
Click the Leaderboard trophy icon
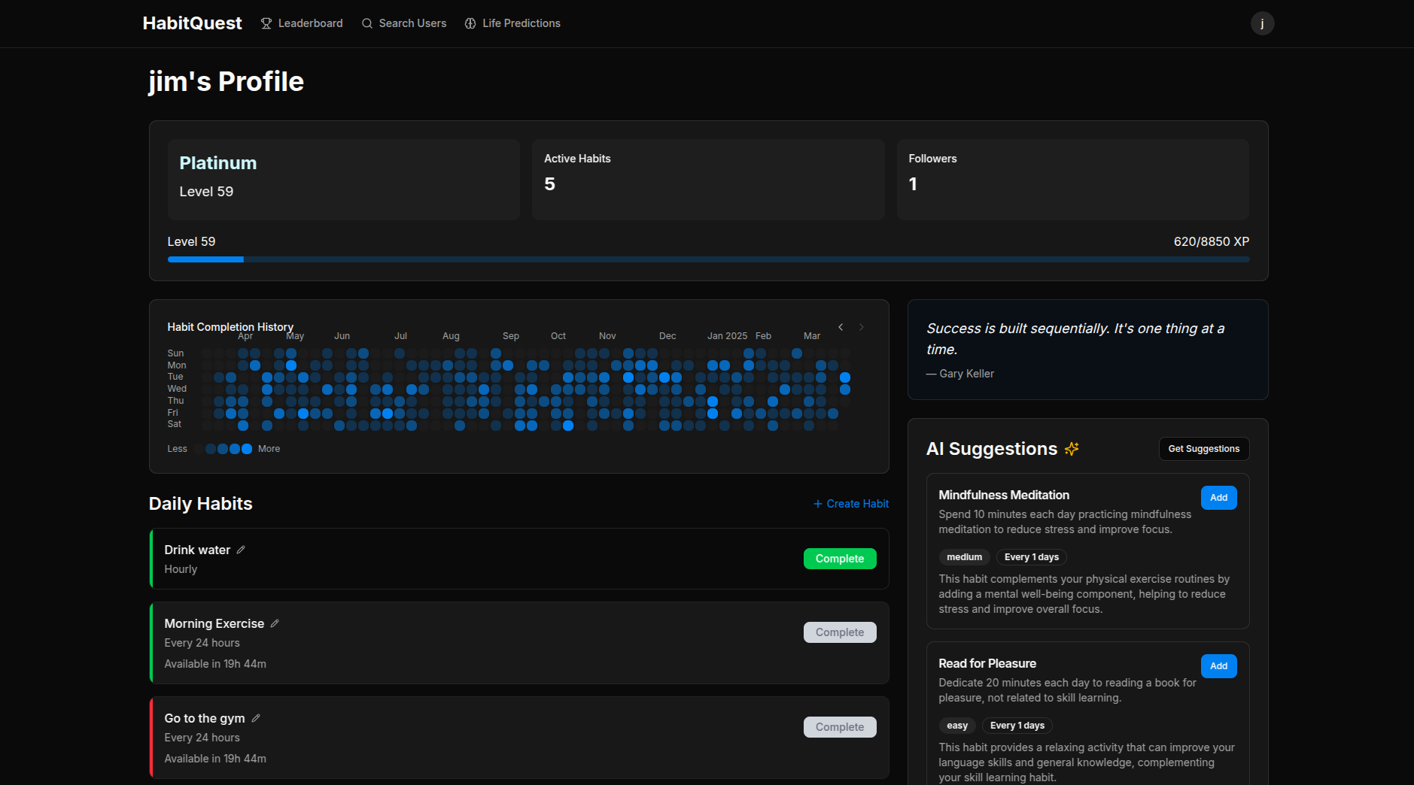pos(266,23)
